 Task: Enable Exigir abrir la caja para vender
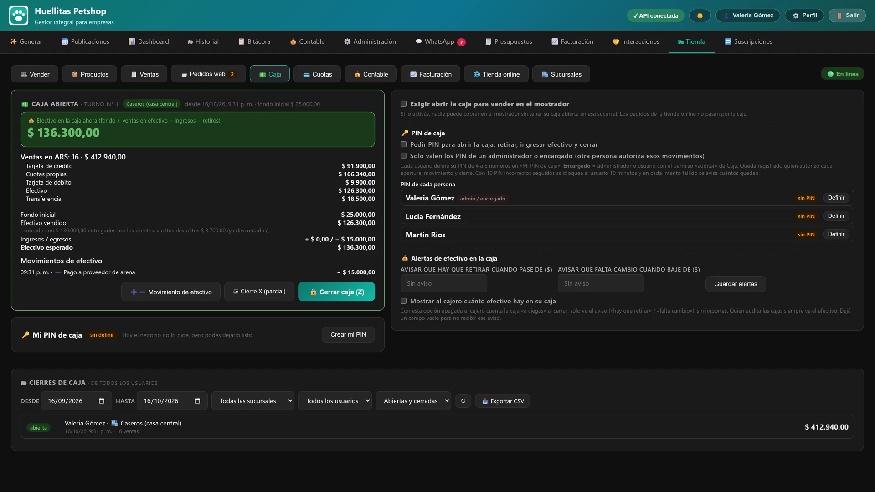[403, 104]
